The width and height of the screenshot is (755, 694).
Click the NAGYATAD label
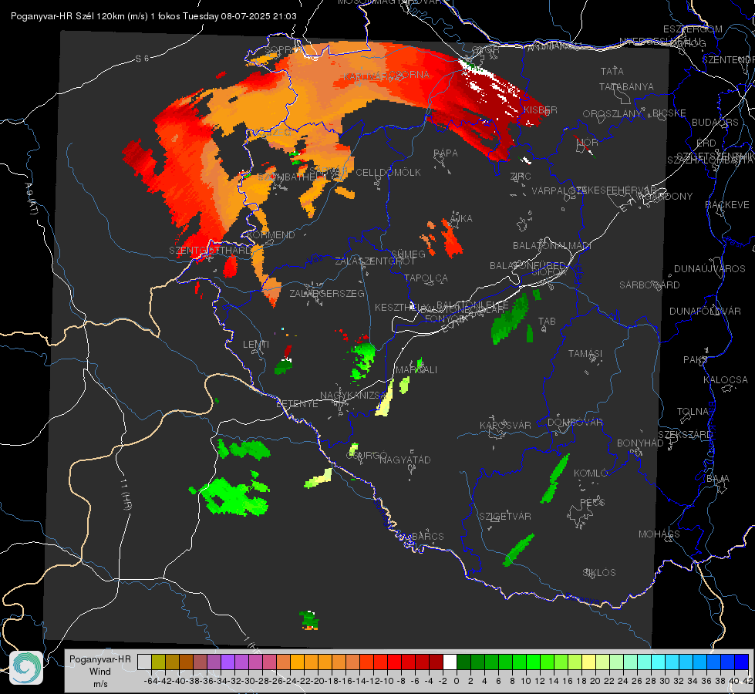tap(405, 460)
